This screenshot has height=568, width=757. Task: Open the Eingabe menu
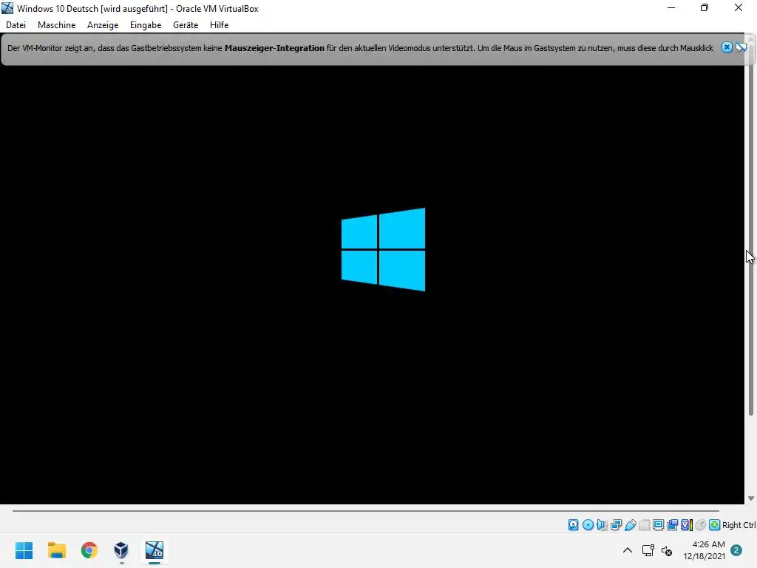146,25
